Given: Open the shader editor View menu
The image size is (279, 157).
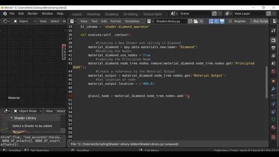Looking at the screenshot, I should click(43, 21).
